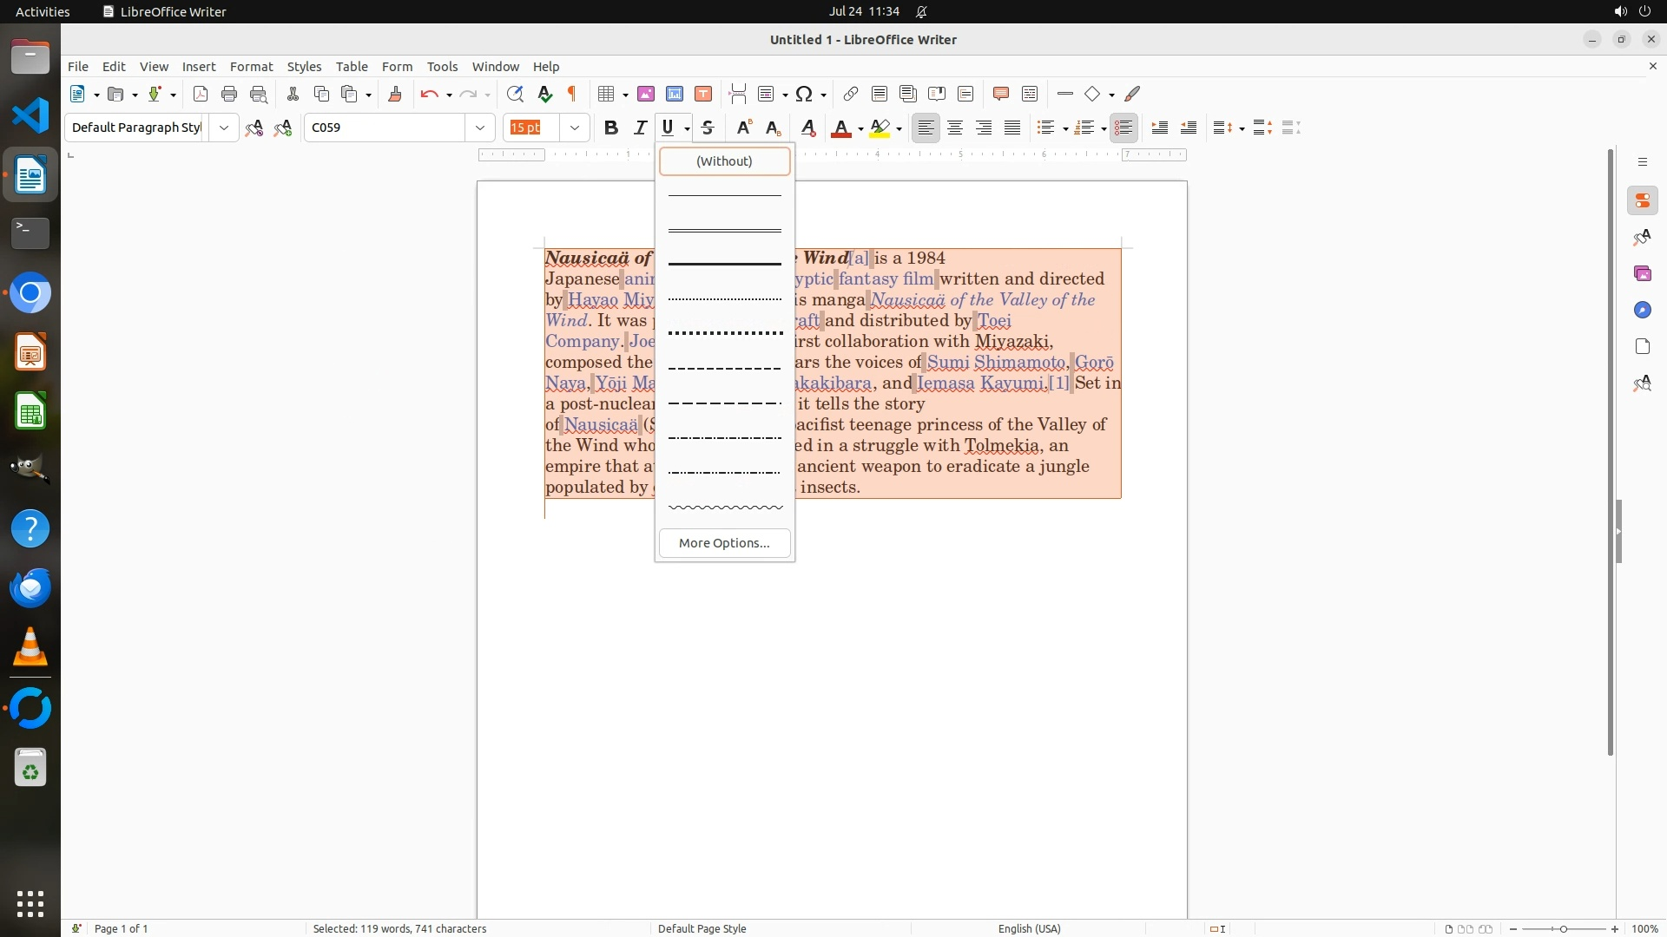Click the Export as PDF icon

[201, 94]
